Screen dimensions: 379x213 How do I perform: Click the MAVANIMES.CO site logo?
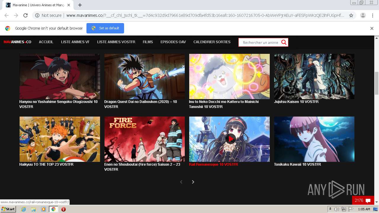[x=17, y=42]
